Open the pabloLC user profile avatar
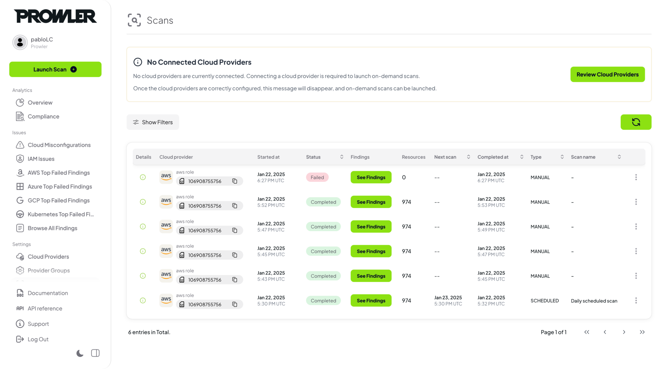The width and height of the screenshot is (667, 369). point(20,42)
